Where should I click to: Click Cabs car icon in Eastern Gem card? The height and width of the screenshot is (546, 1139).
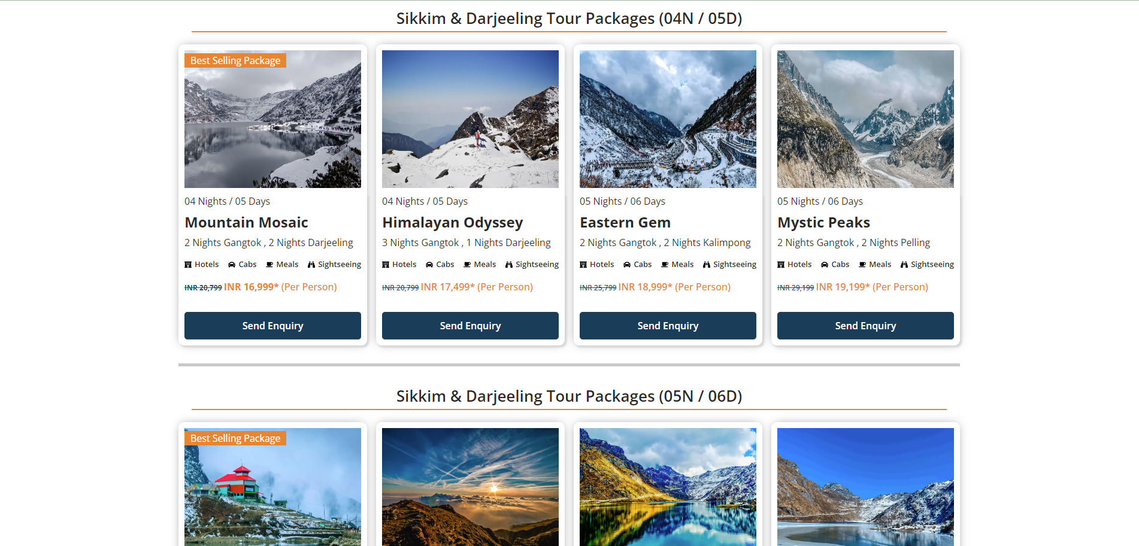point(627,265)
